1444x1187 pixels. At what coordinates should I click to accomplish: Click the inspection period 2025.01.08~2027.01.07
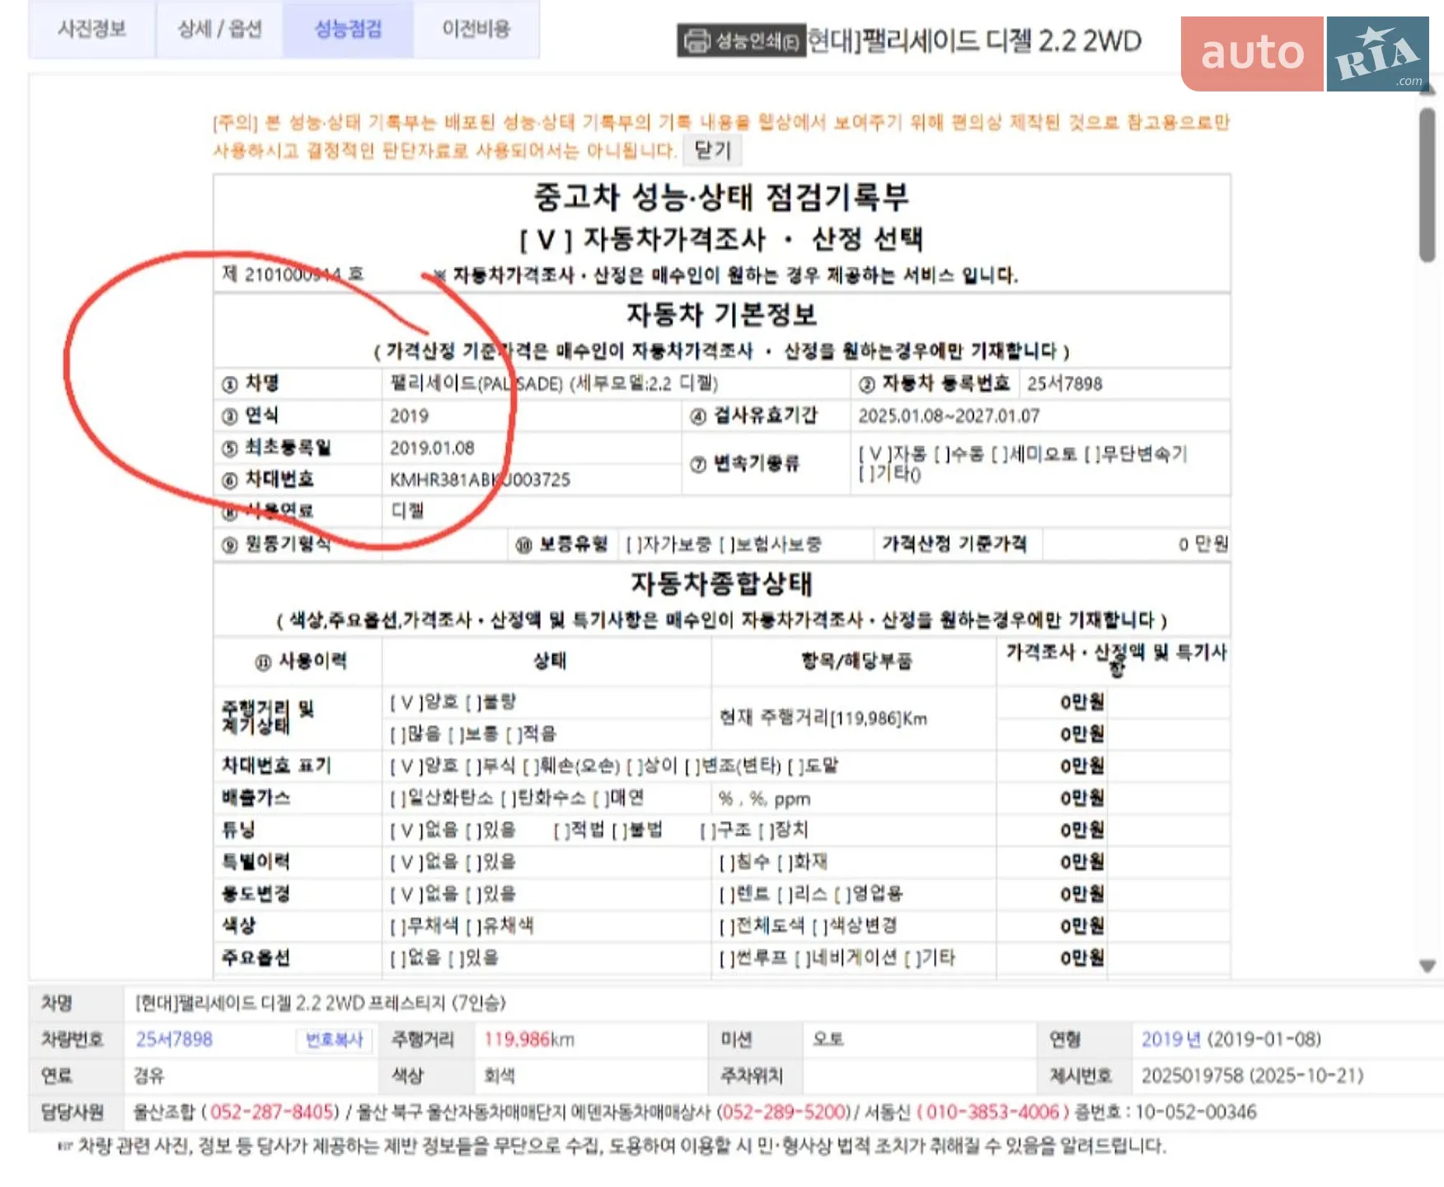(949, 415)
